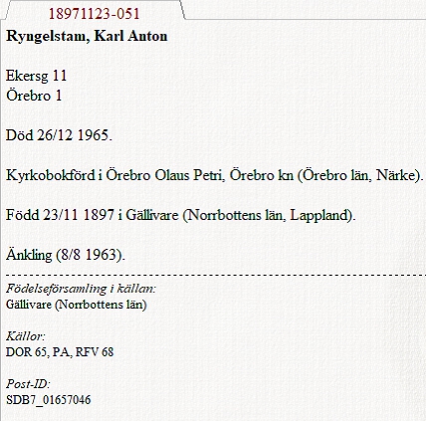Viewport: 426px width, 421px height.
Task: Click Örebro kn in the registration line
Action: [x=262, y=175]
